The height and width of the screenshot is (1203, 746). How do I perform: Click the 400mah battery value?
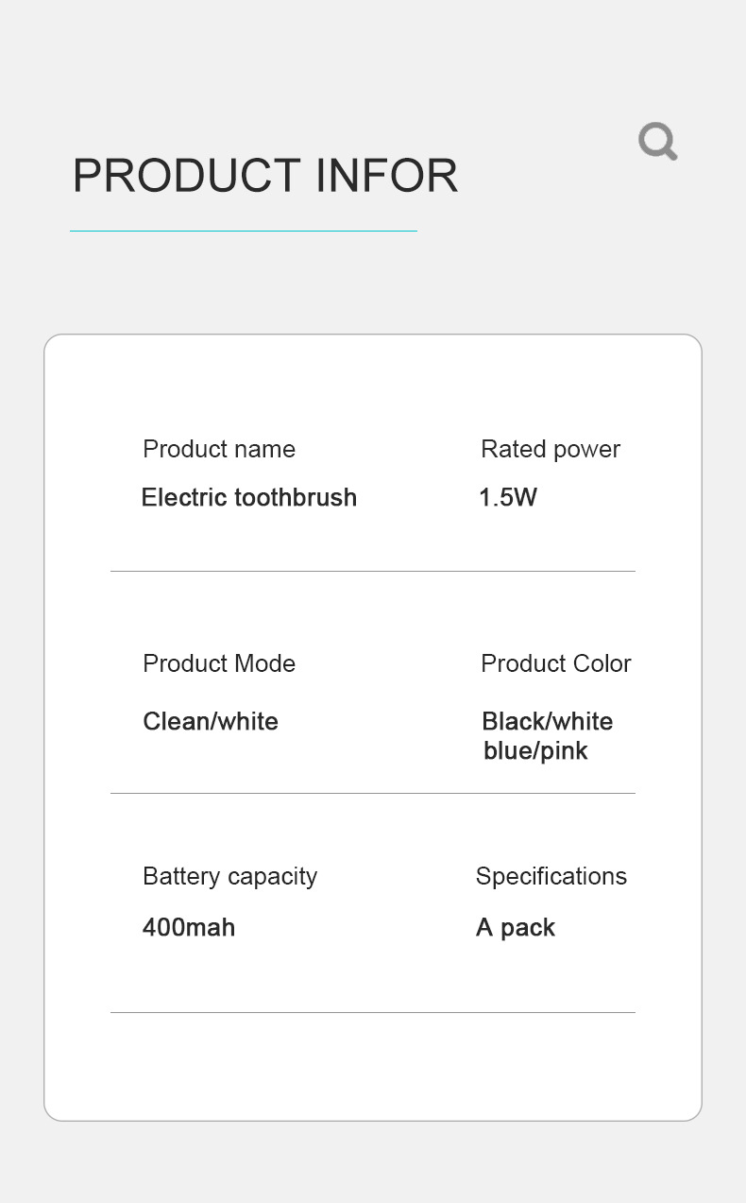189,927
